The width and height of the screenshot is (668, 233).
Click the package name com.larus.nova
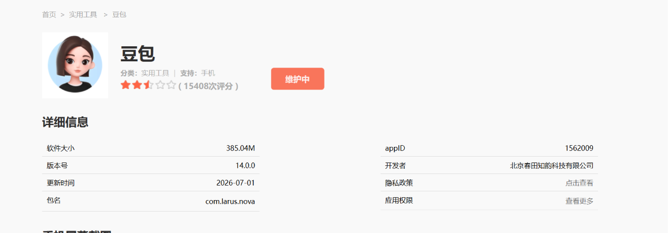click(230, 201)
